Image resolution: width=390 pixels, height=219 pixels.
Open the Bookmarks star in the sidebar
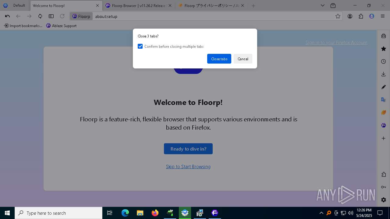click(384, 49)
